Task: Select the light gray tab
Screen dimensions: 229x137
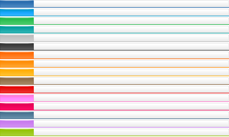Action: (17, 38)
